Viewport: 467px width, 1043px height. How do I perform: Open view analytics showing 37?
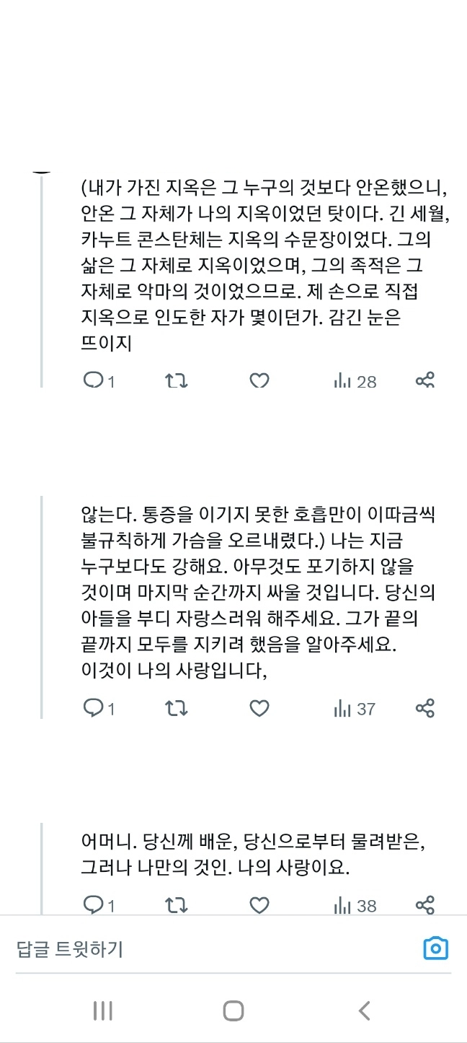click(x=355, y=709)
